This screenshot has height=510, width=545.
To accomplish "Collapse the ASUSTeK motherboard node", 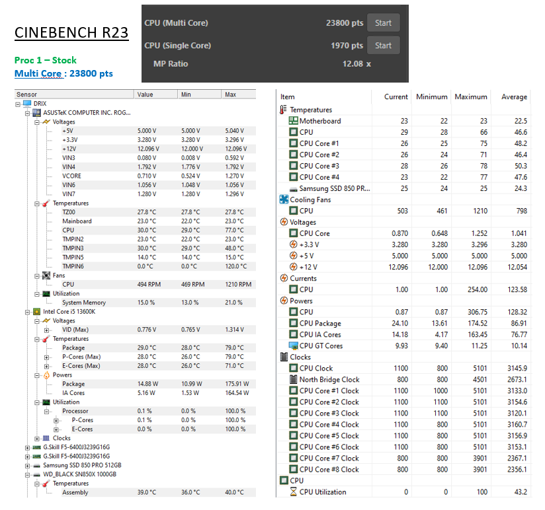I will tap(27, 113).
